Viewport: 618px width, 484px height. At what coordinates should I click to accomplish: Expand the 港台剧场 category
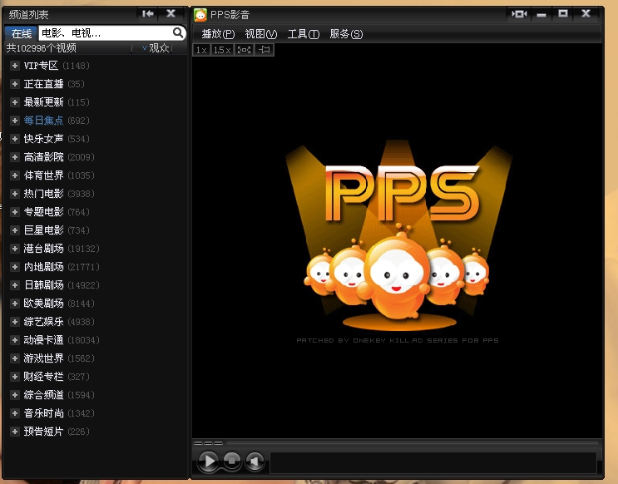(15, 249)
